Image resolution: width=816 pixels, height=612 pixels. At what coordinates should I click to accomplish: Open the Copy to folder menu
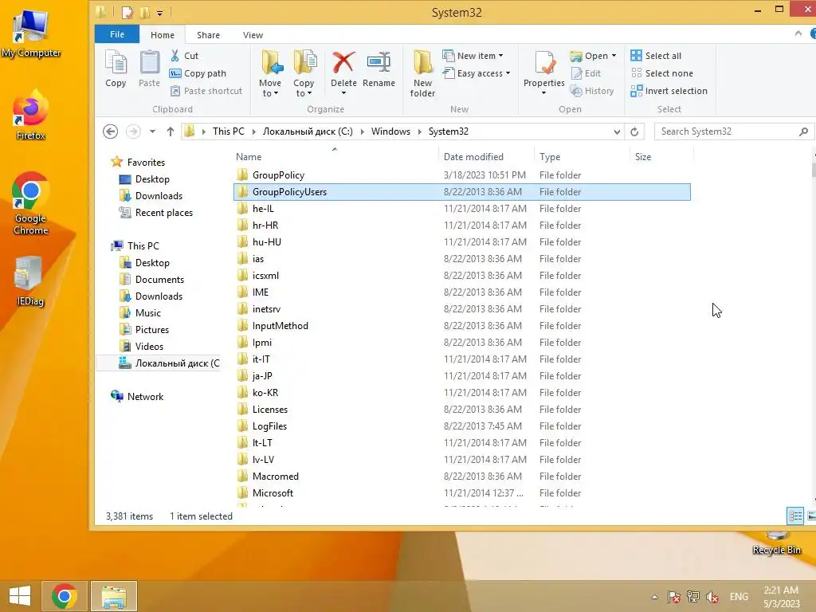pos(304,73)
